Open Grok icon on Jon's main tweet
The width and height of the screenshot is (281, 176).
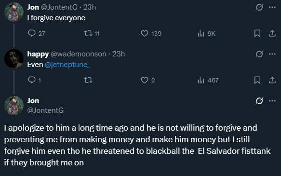(259, 101)
